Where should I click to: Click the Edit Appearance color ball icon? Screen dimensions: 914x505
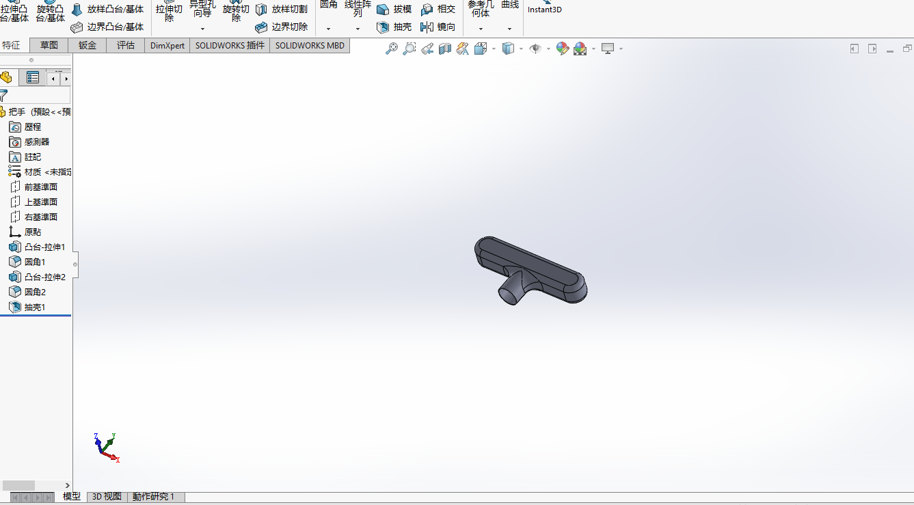pos(562,49)
